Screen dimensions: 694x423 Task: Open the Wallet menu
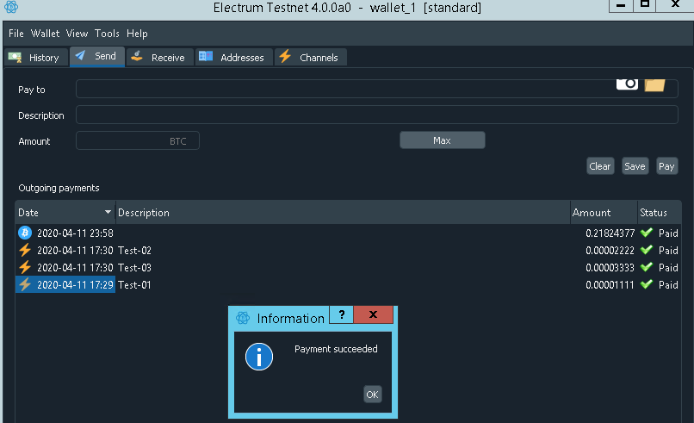tap(45, 34)
